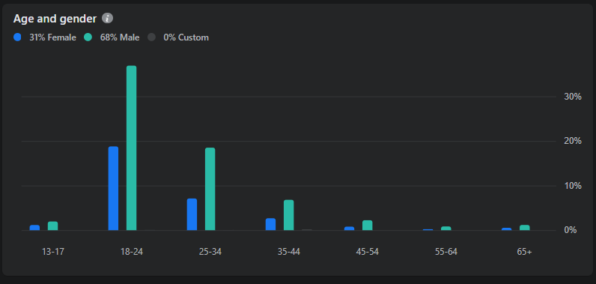596x284 pixels.
Task: Select the female bar for 13-17
Action: 34,227
